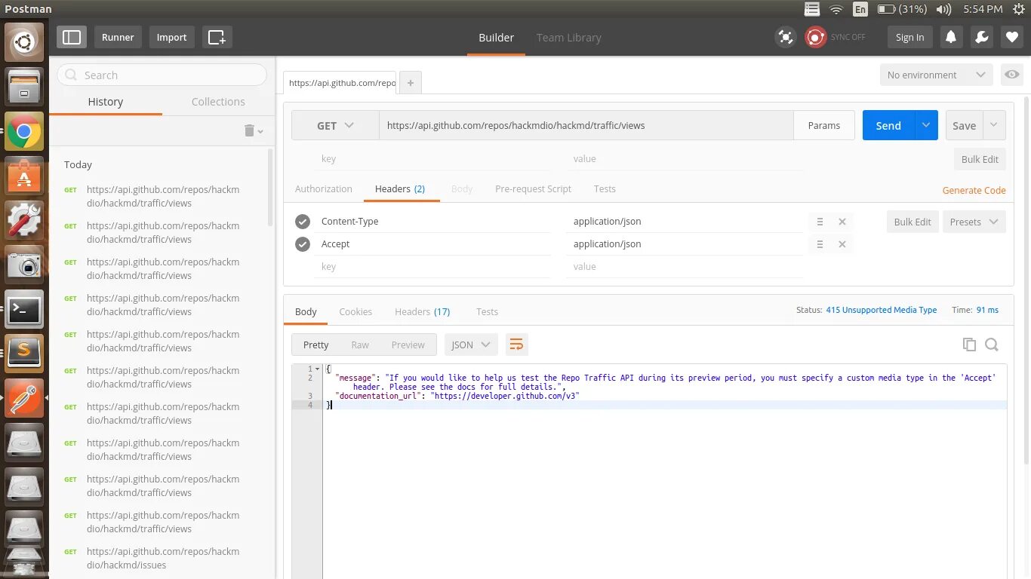Open the Save button dropdown arrow
This screenshot has height=579, width=1031.
pos(994,125)
